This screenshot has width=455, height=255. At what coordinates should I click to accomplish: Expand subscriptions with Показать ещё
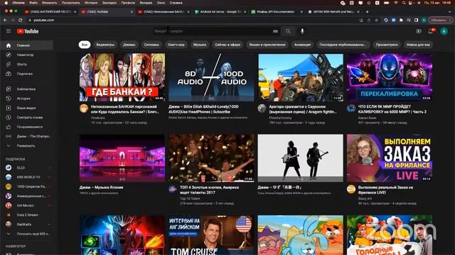[27, 234]
